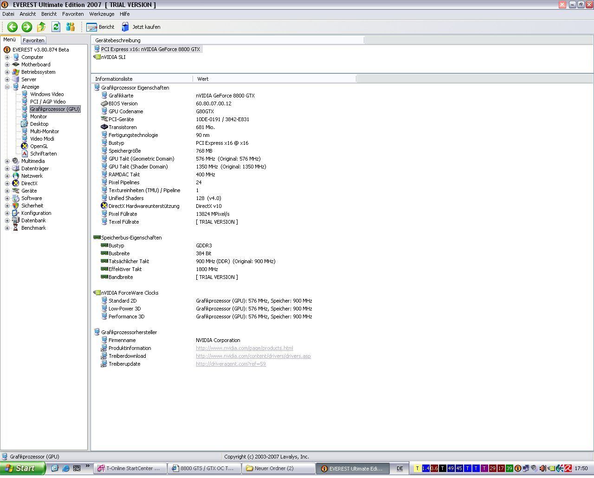Viewport: 594px width, 478px height.
Task: Expand the Betriebssystem tree node
Action: point(7,72)
